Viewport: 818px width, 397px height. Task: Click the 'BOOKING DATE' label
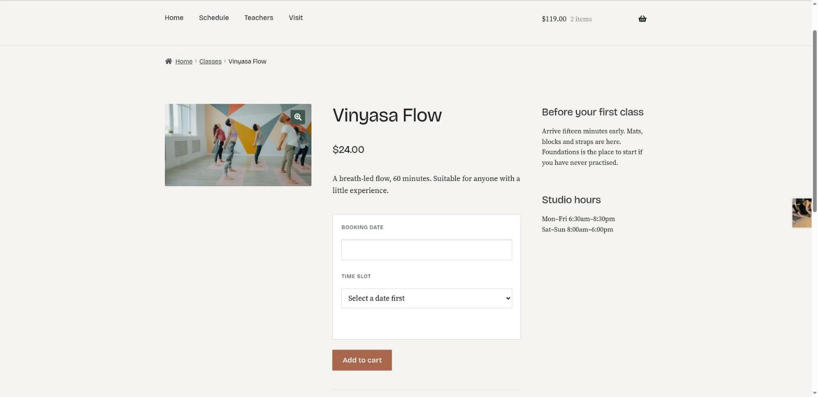363,227
